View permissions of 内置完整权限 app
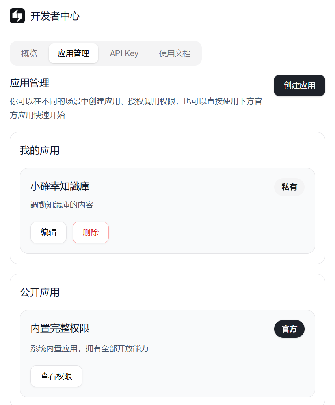Viewport: 335px width, 405px height. tap(56, 376)
